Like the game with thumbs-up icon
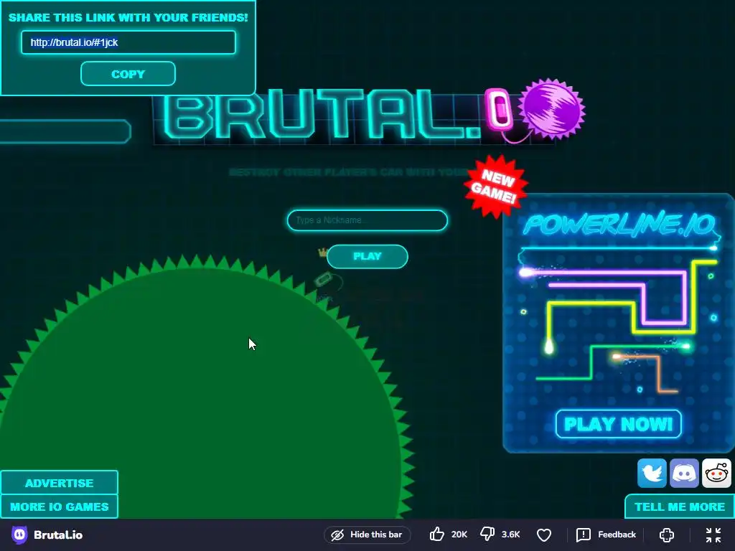 tap(437, 534)
